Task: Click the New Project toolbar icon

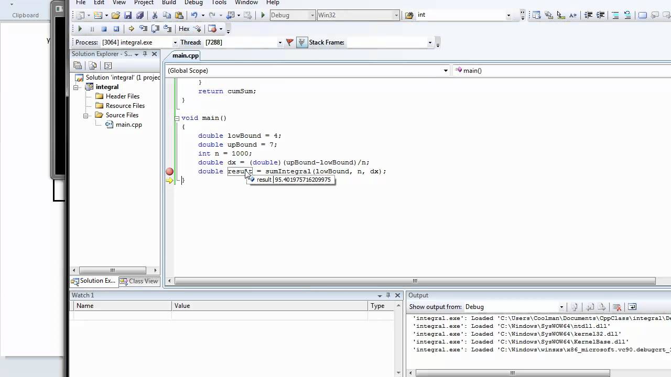Action: tap(81, 15)
